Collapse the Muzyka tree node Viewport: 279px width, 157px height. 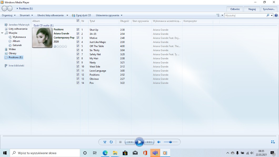point(2,33)
